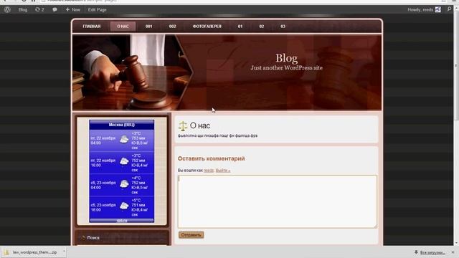Focus the comment text area
The height and width of the screenshot is (258, 459).
click(x=278, y=201)
